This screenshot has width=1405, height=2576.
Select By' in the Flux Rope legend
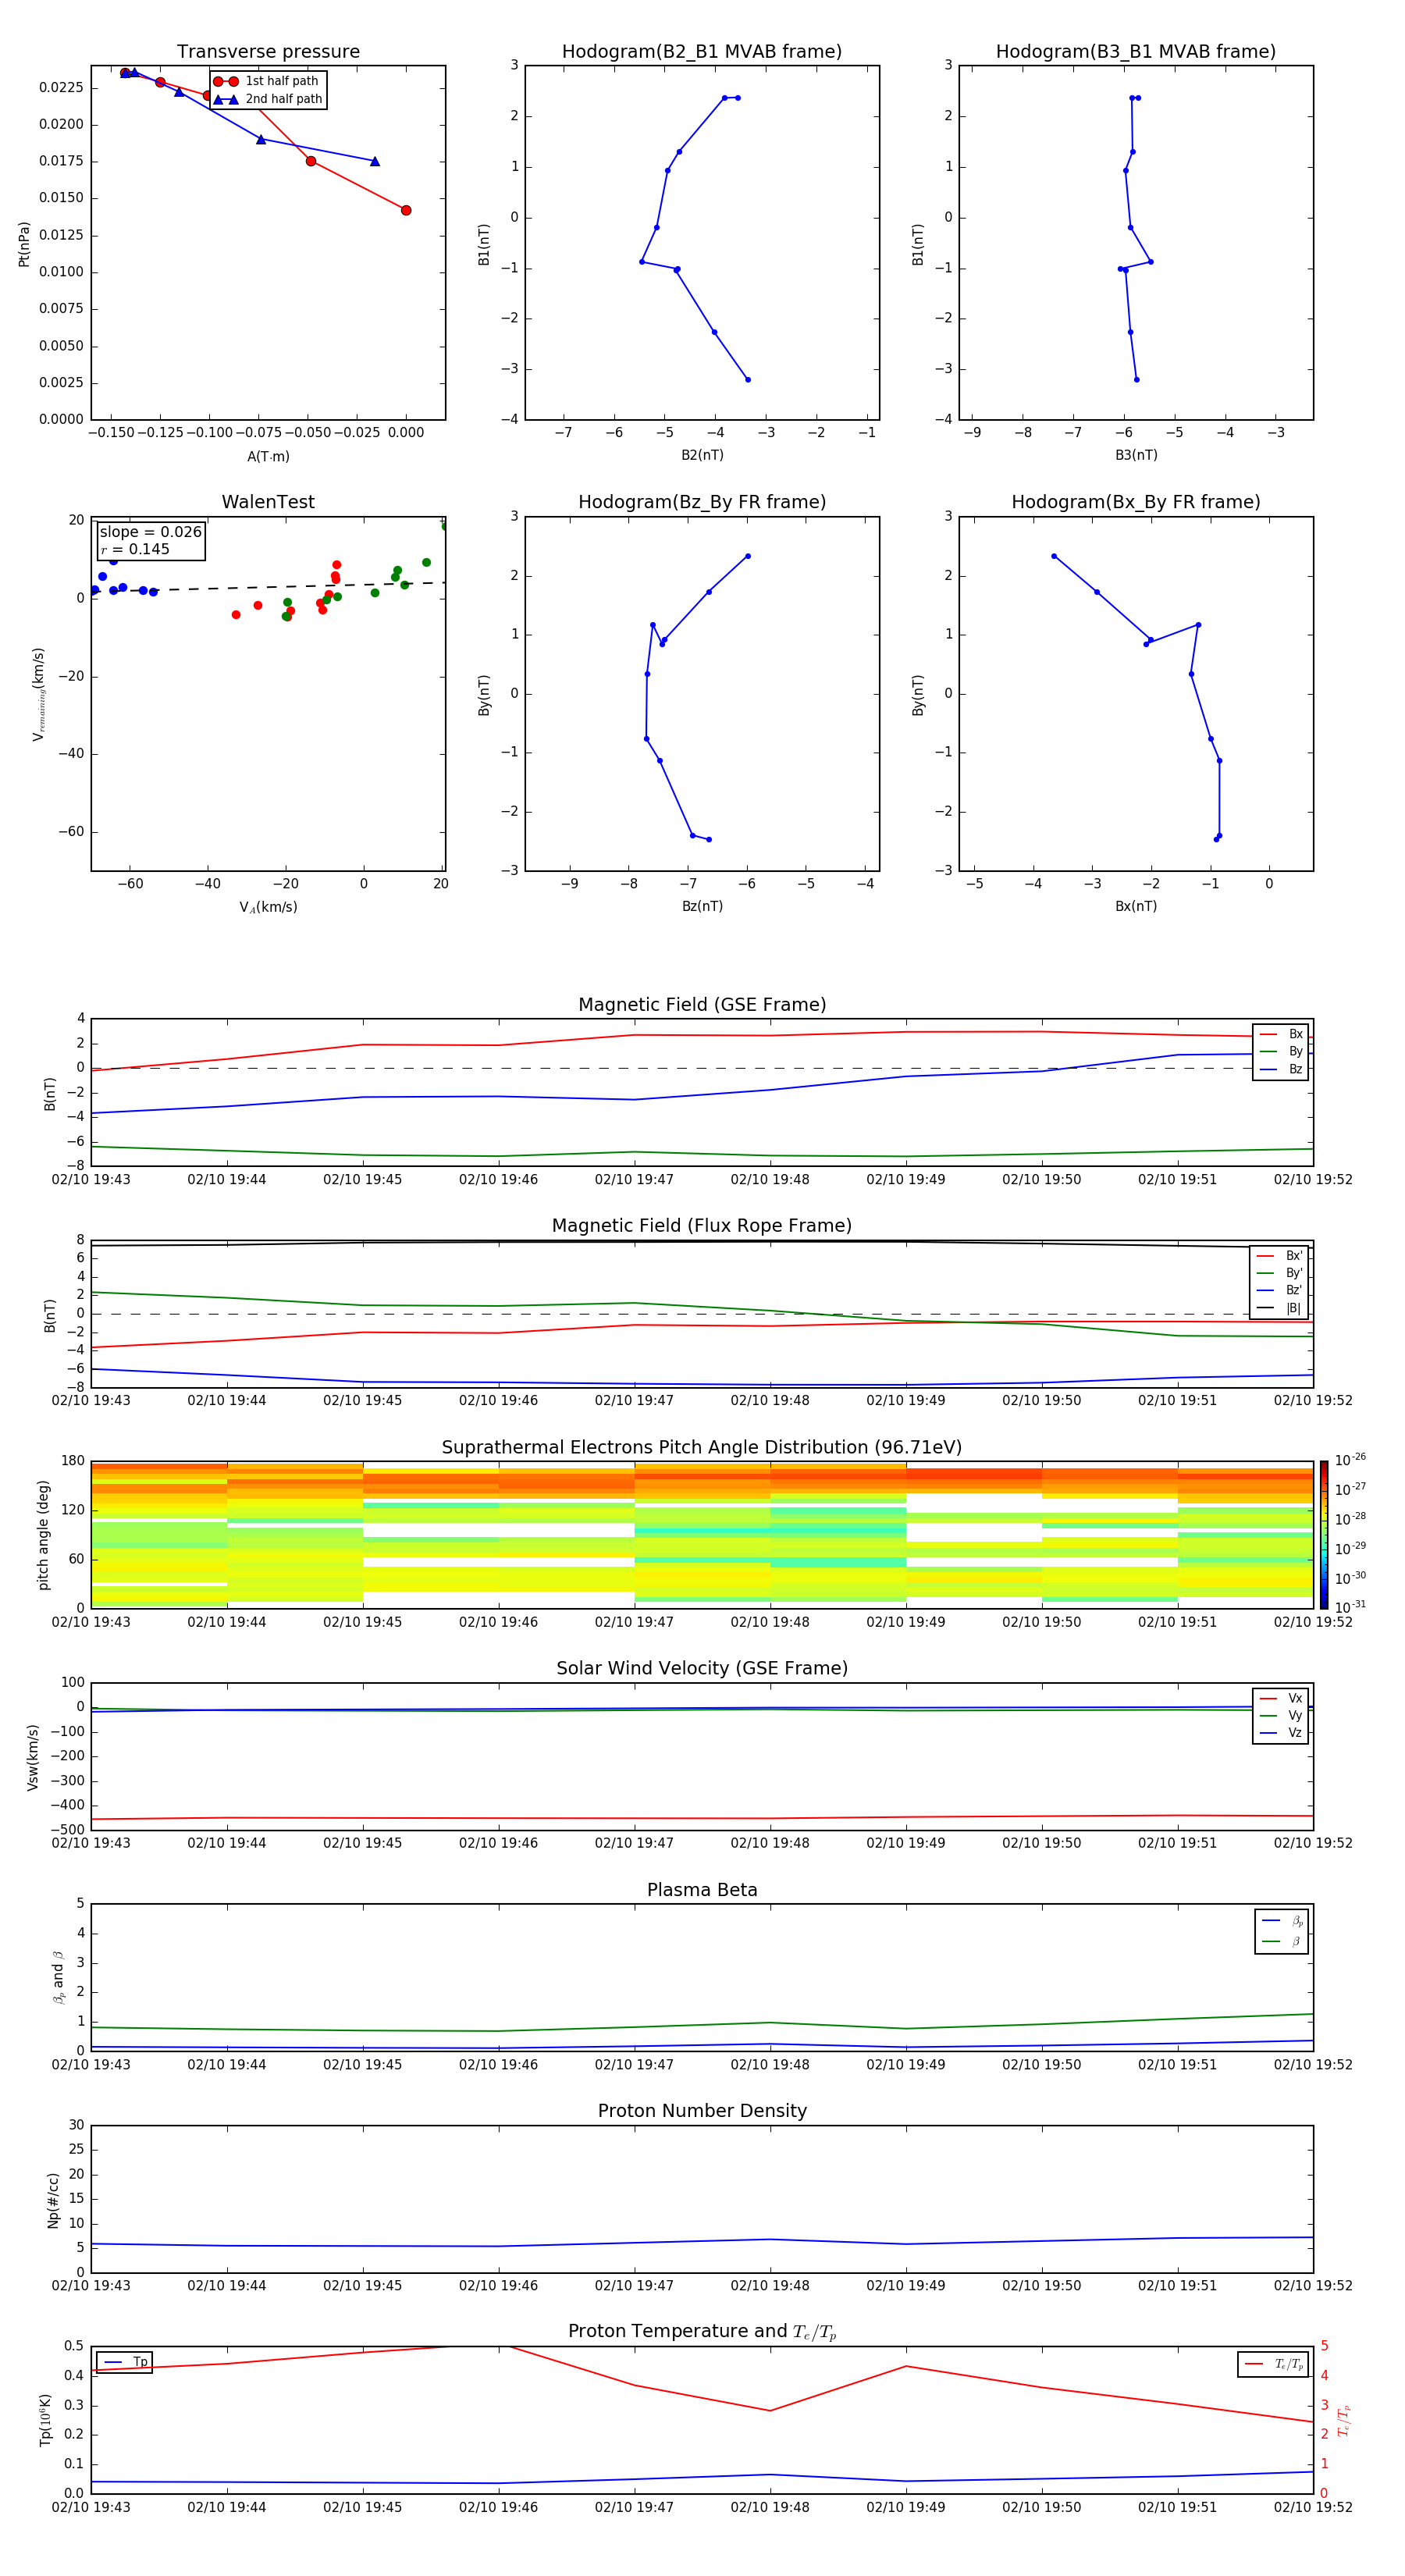(x=1280, y=1273)
